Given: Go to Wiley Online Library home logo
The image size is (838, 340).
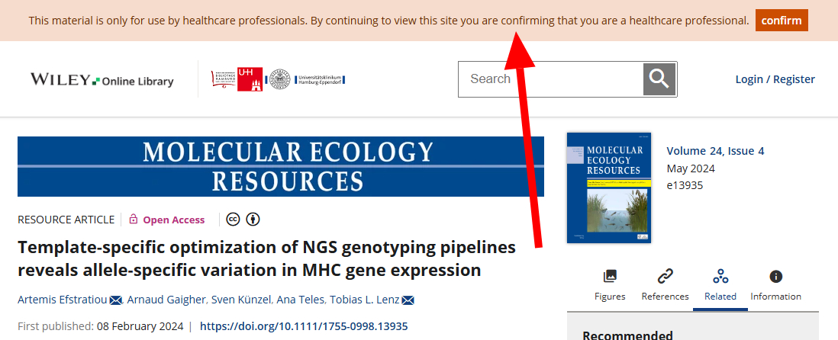Looking at the screenshot, I should [x=102, y=79].
